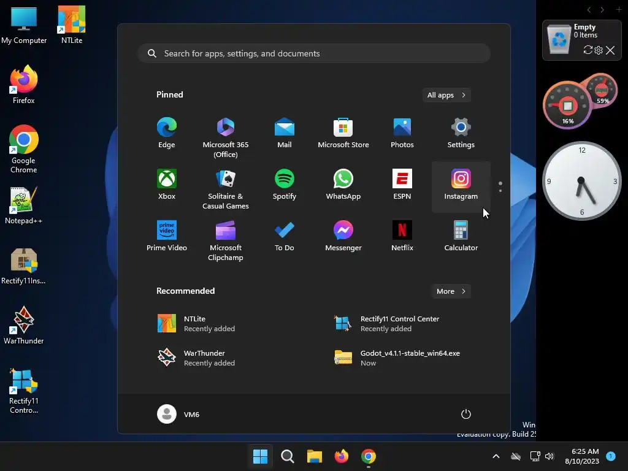Select NTLite desktop shortcut
628x471 pixels.
72,25
